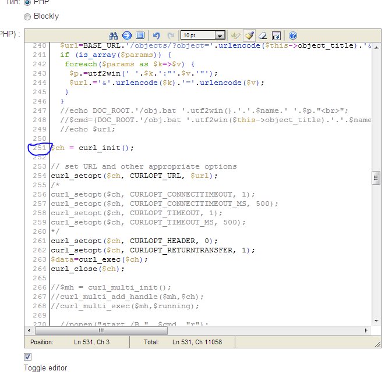
Task: Place cursor on curl_init() line
Action: point(92,148)
